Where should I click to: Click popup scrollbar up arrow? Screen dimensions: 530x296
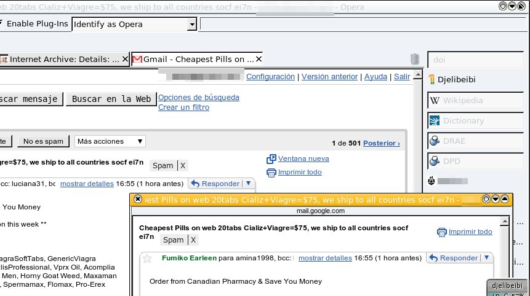click(504, 222)
